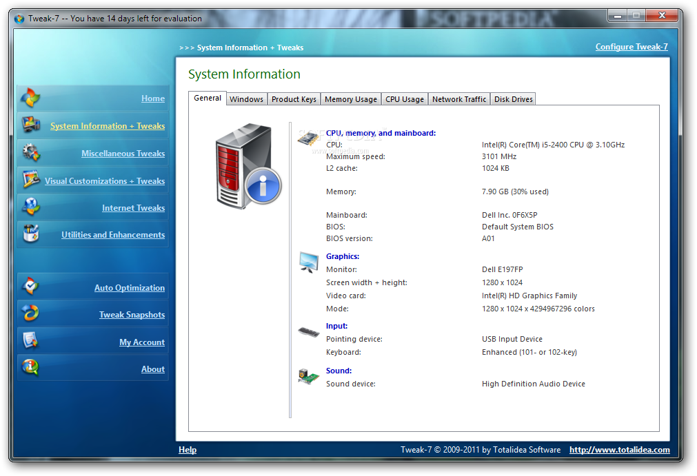Minimize the Tweak-7 window
Image resolution: width=697 pixels, height=476 pixels.
618,16
